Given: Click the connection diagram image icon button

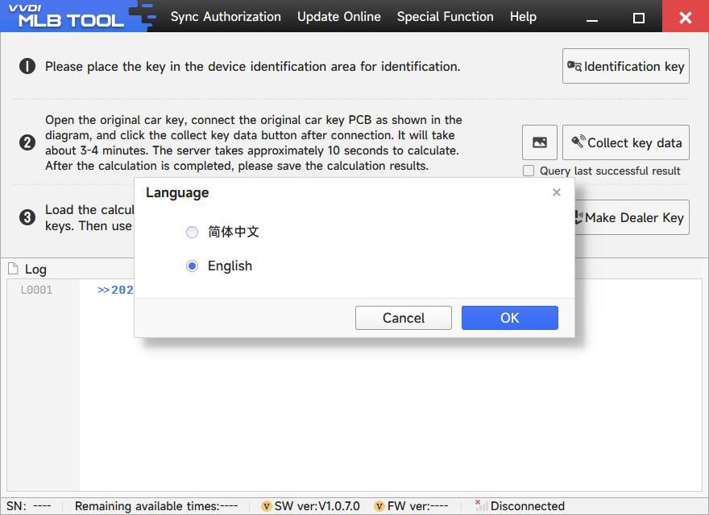Looking at the screenshot, I should pos(539,142).
